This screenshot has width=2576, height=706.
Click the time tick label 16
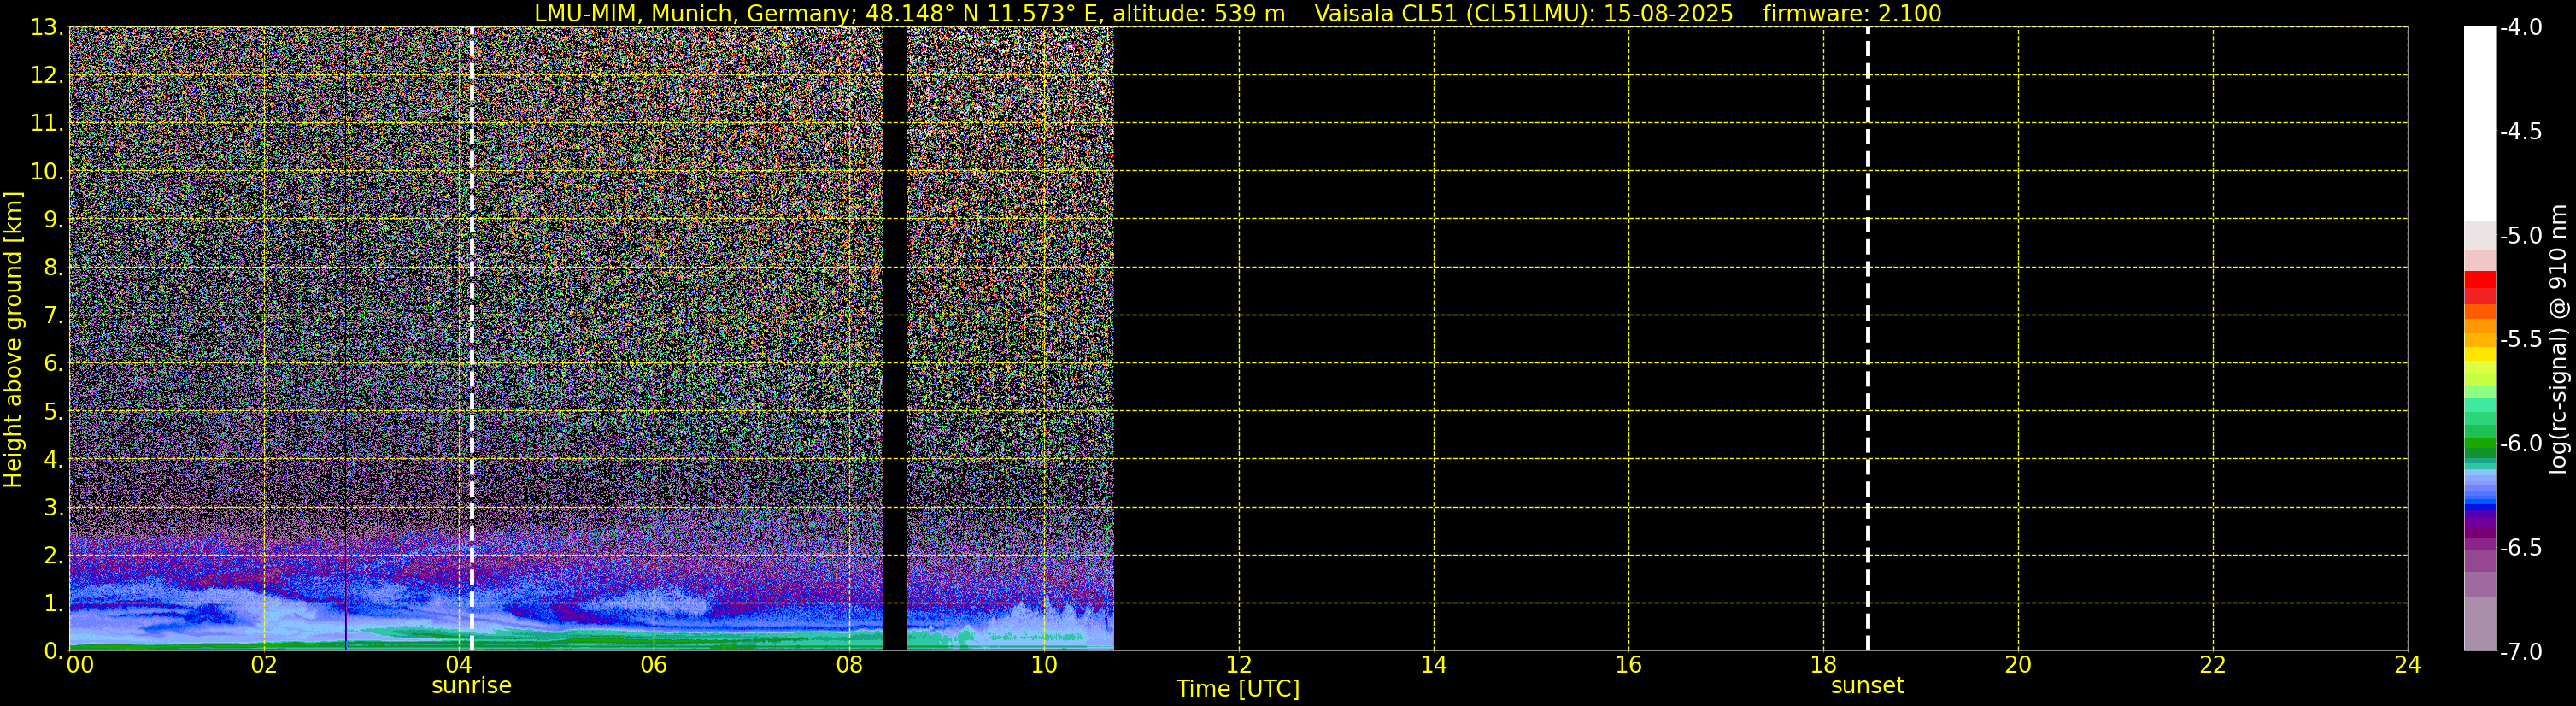click(x=1629, y=665)
